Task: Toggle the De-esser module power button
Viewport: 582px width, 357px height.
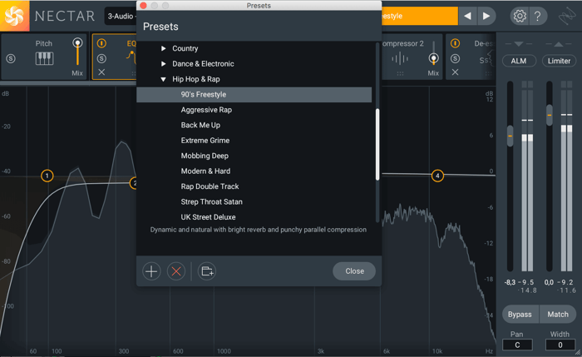Action: (455, 43)
